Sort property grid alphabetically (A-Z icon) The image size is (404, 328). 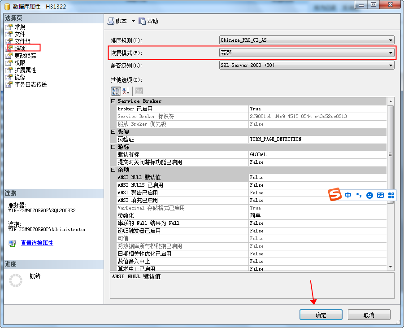126,91
